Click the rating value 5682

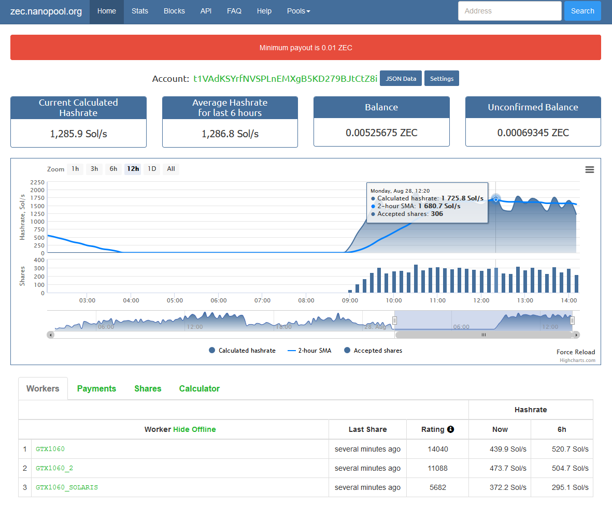click(x=437, y=487)
